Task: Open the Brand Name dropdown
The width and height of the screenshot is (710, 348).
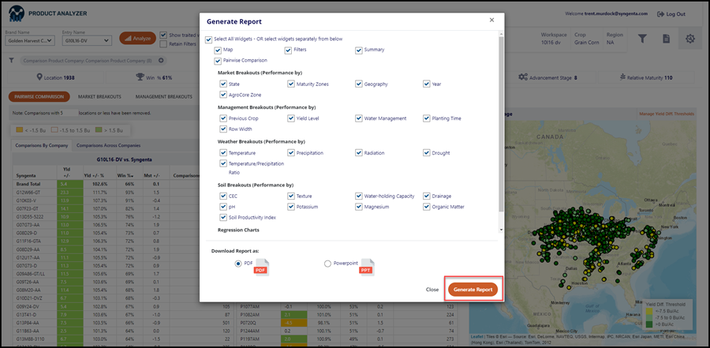Action: click(30, 41)
